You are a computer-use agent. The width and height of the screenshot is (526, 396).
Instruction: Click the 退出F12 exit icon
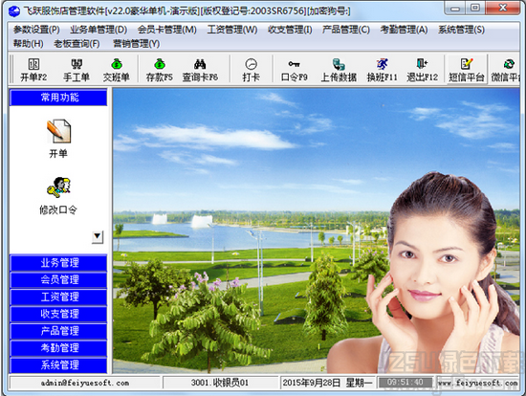[422, 70]
